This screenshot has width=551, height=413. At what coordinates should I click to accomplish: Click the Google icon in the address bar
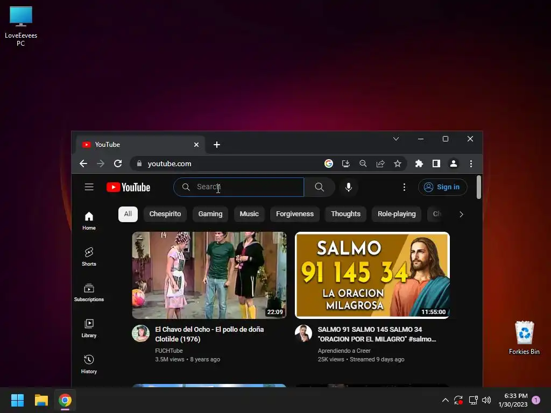tap(329, 163)
